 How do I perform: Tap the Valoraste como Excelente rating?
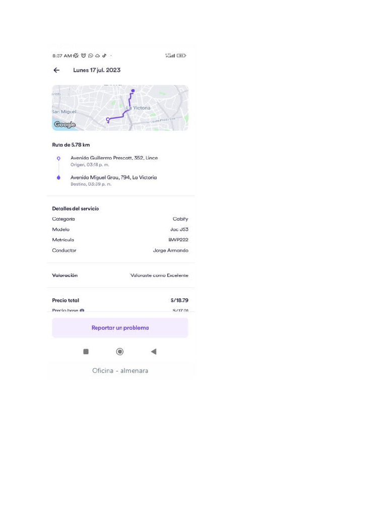click(x=159, y=275)
